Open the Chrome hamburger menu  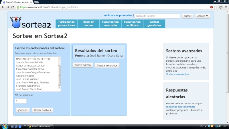point(226,7)
